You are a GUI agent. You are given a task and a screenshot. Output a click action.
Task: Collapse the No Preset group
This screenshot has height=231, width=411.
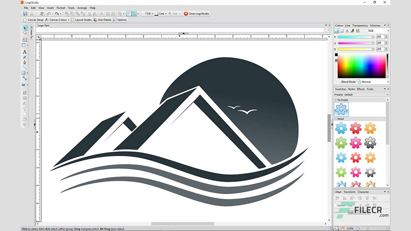coord(336,100)
